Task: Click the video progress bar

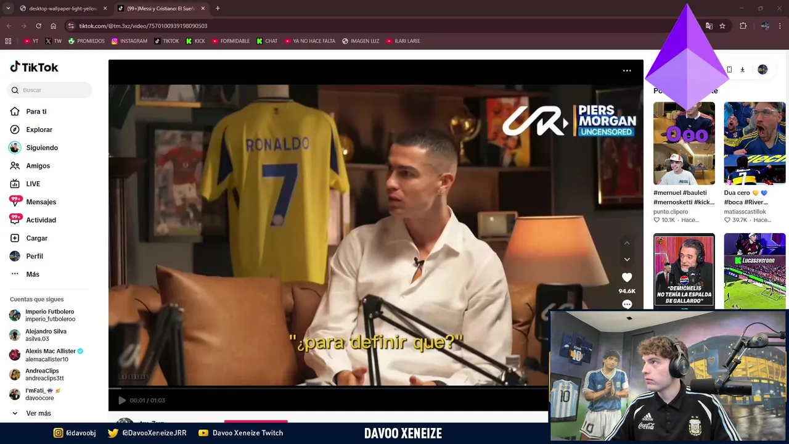Action: (328, 388)
